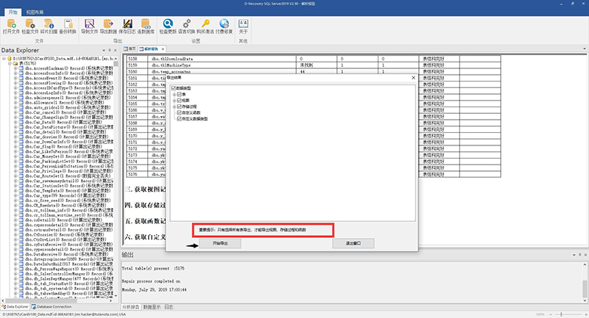Uncheck the root 数据类型 checkbox in export dialog
The image size is (589, 318).
point(174,88)
